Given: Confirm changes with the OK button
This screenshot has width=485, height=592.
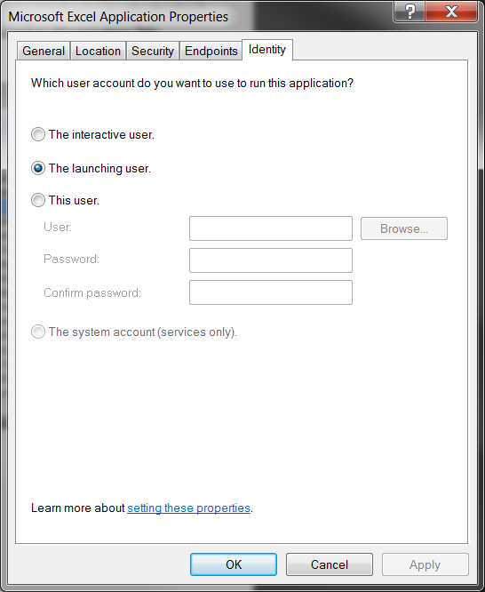Looking at the screenshot, I should [234, 564].
